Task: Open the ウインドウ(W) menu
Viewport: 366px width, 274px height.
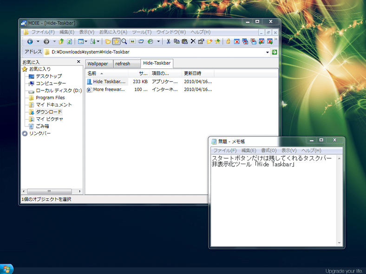Action: (x=171, y=32)
